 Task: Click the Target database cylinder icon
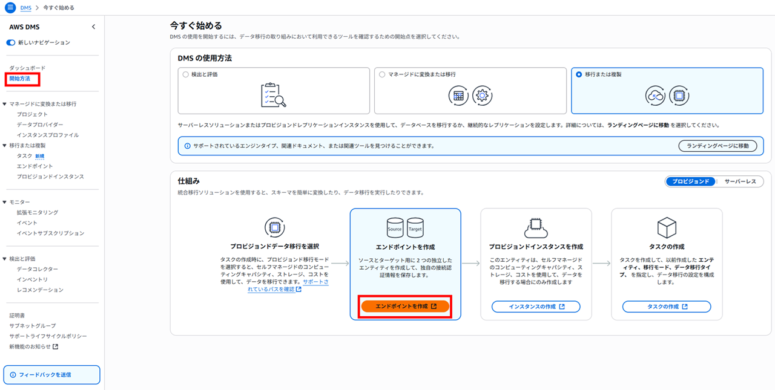tap(415, 228)
